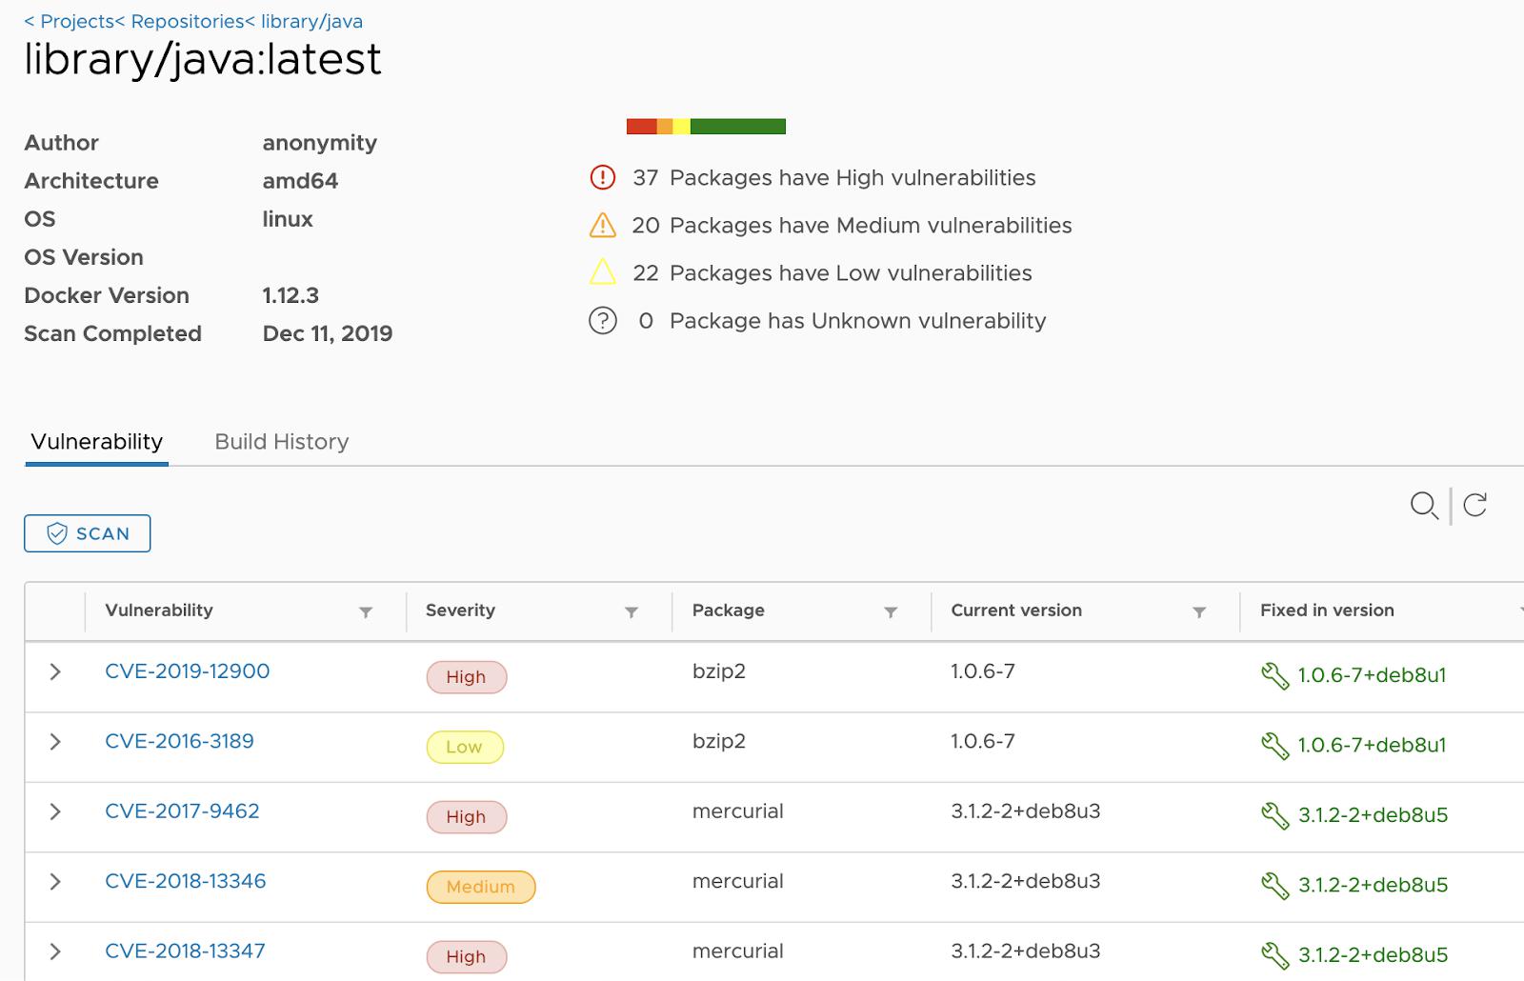Select the Vulnerability tab
This screenshot has height=981, width=1524.
(96, 442)
